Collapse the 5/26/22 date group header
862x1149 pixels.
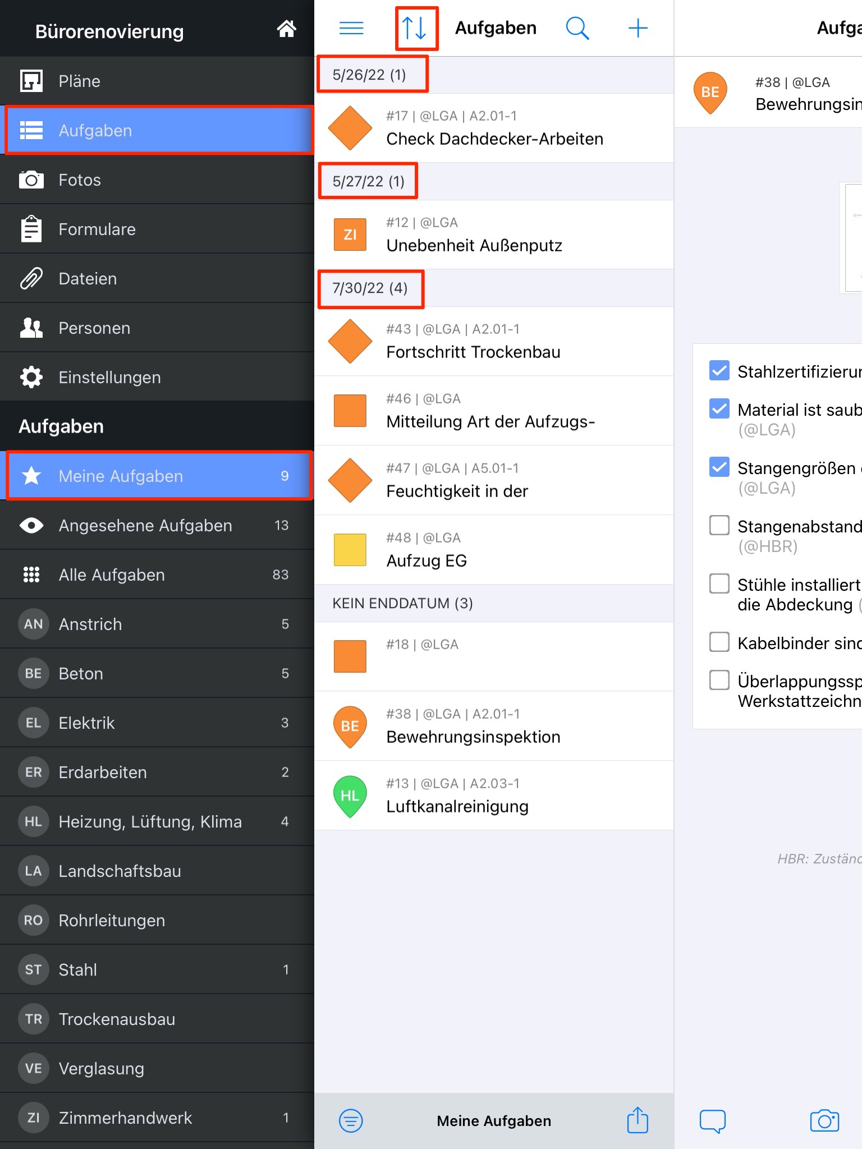pyautogui.click(x=370, y=75)
